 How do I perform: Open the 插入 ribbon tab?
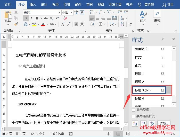coord(33,4)
